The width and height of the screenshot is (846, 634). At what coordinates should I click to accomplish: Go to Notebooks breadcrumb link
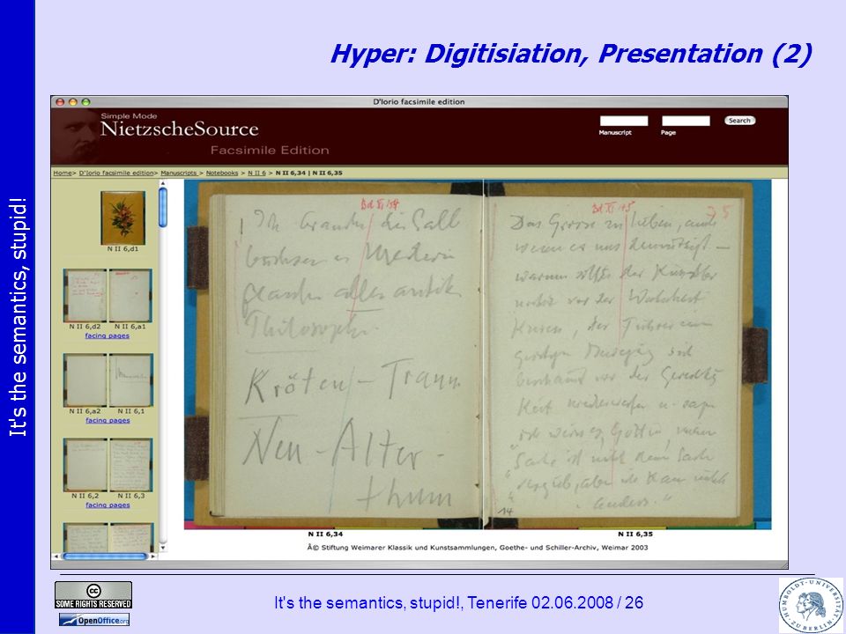point(222,173)
